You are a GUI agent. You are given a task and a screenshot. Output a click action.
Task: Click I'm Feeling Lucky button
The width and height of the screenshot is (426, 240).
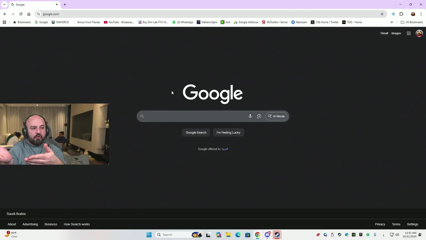228,133
